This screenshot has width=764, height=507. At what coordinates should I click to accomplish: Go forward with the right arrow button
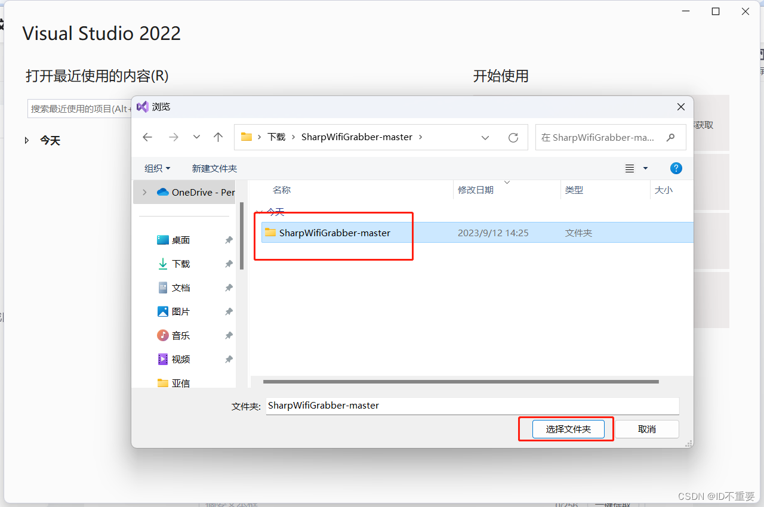(174, 137)
